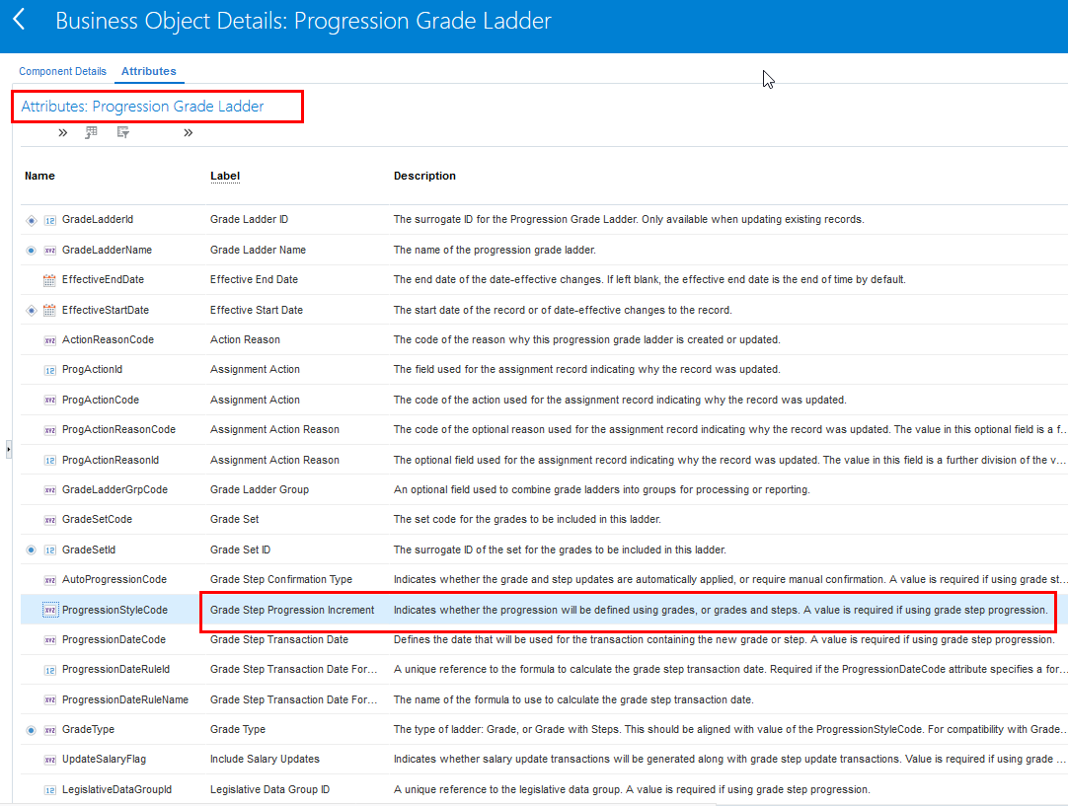Click text type icon beside ActionReasonCode
The width and height of the screenshot is (1068, 806).
click(49, 340)
